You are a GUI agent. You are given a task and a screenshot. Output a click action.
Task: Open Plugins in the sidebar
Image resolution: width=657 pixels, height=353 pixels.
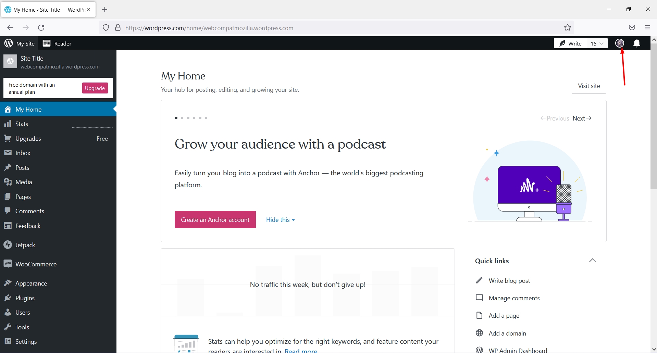coord(58,298)
